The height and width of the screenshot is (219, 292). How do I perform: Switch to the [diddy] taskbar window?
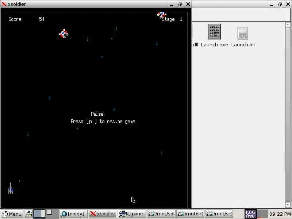pyautogui.click(x=73, y=214)
